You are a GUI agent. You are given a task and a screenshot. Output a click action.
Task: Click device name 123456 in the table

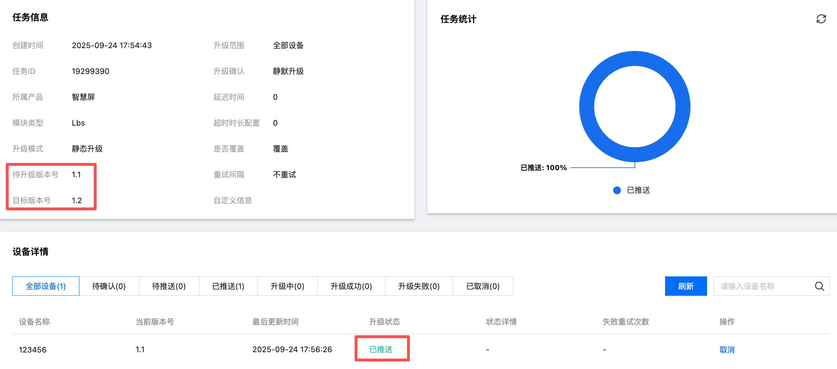(33, 350)
